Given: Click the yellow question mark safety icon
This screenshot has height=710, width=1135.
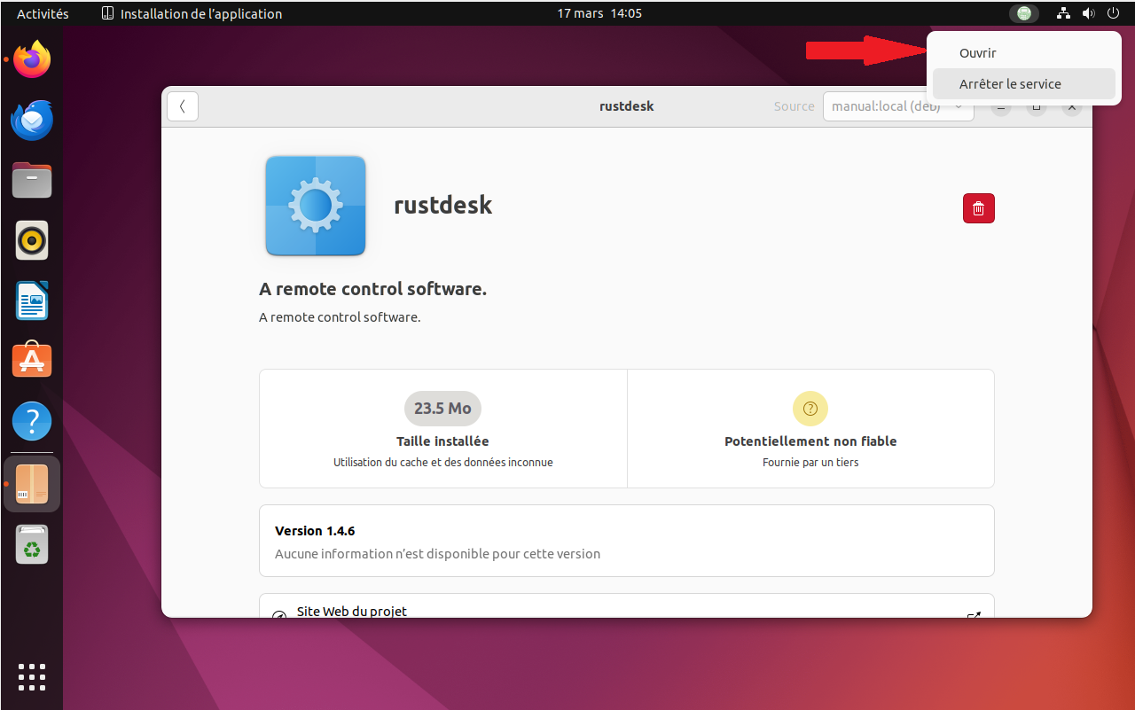Looking at the screenshot, I should click(810, 409).
